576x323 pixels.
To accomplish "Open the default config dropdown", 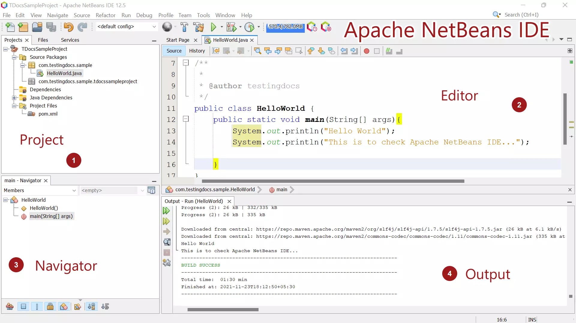I will 154,27.
